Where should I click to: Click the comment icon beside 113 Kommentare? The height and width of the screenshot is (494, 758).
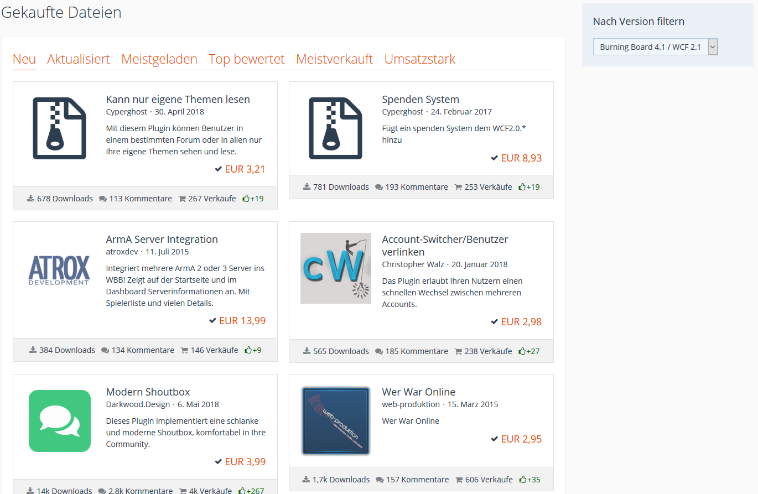tap(103, 199)
